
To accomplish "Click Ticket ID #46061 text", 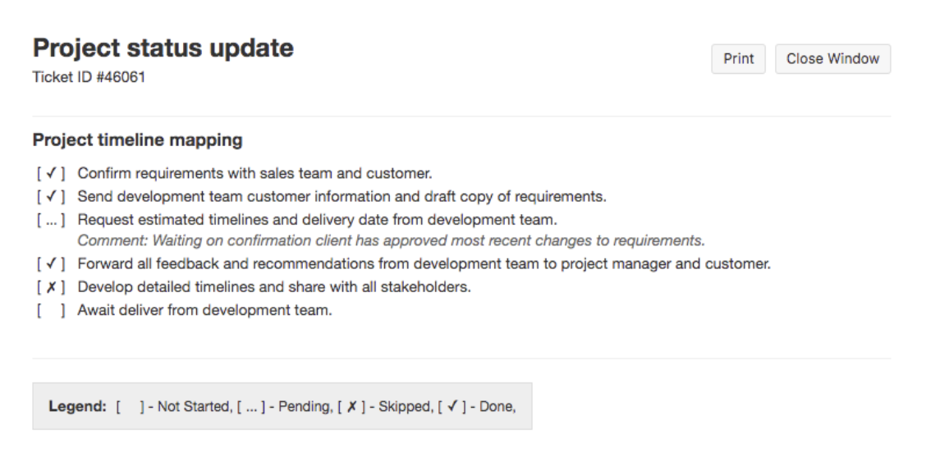I will click(x=89, y=77).
